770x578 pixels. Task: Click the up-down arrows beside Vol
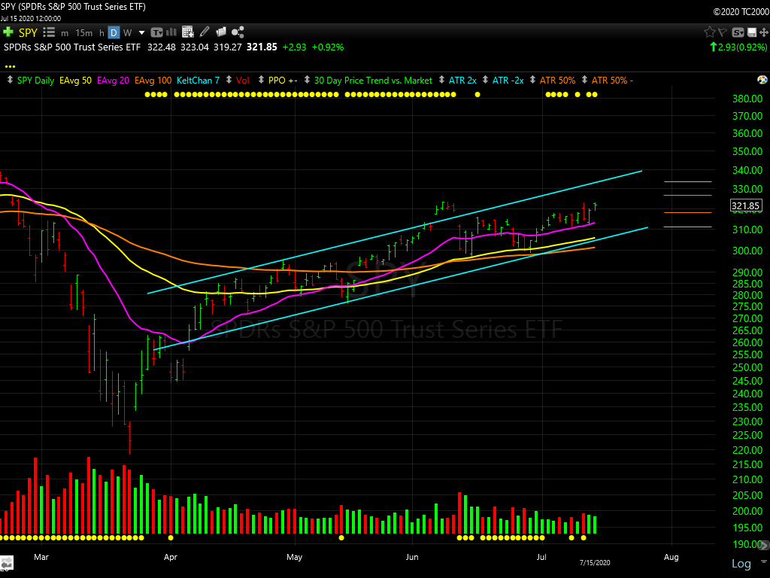pos(229,80)
